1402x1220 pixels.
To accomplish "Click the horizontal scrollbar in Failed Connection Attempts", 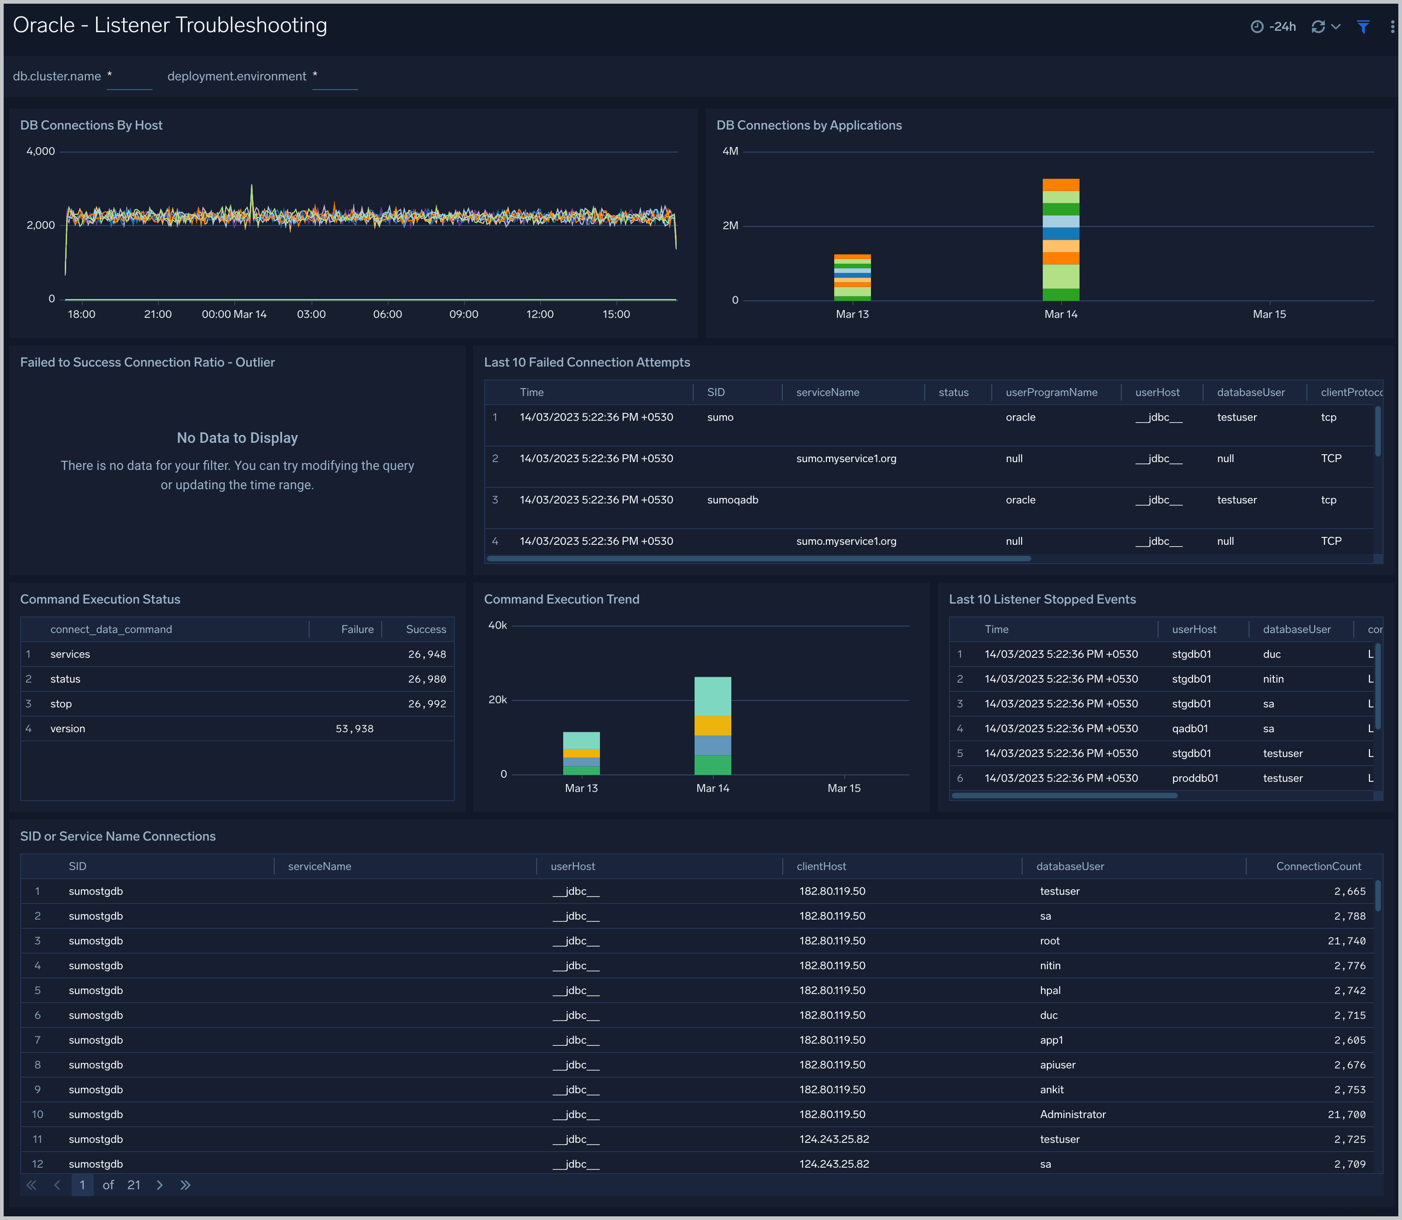I will [x=758, y=559].
